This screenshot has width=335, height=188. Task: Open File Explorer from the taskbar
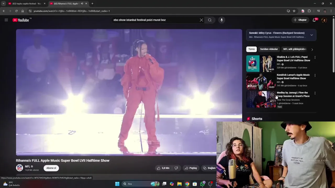(x=179, y=184)
